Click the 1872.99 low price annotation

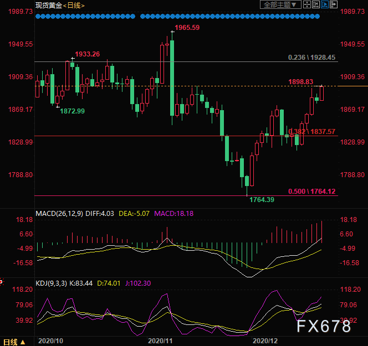tap(73, 111)
